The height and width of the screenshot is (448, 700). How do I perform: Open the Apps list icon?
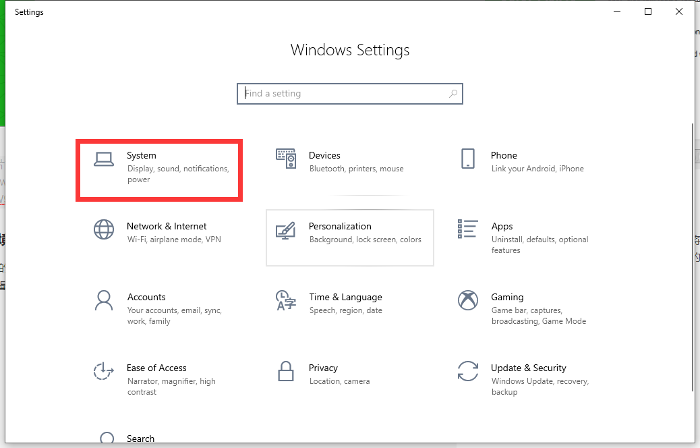click(468, 229)
